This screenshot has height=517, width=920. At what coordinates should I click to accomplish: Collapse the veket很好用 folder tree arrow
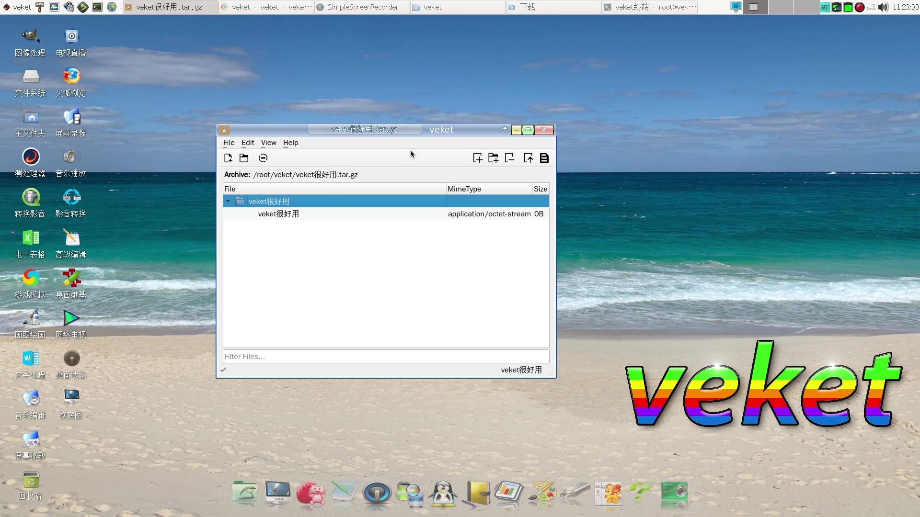(x=229, y=202)
